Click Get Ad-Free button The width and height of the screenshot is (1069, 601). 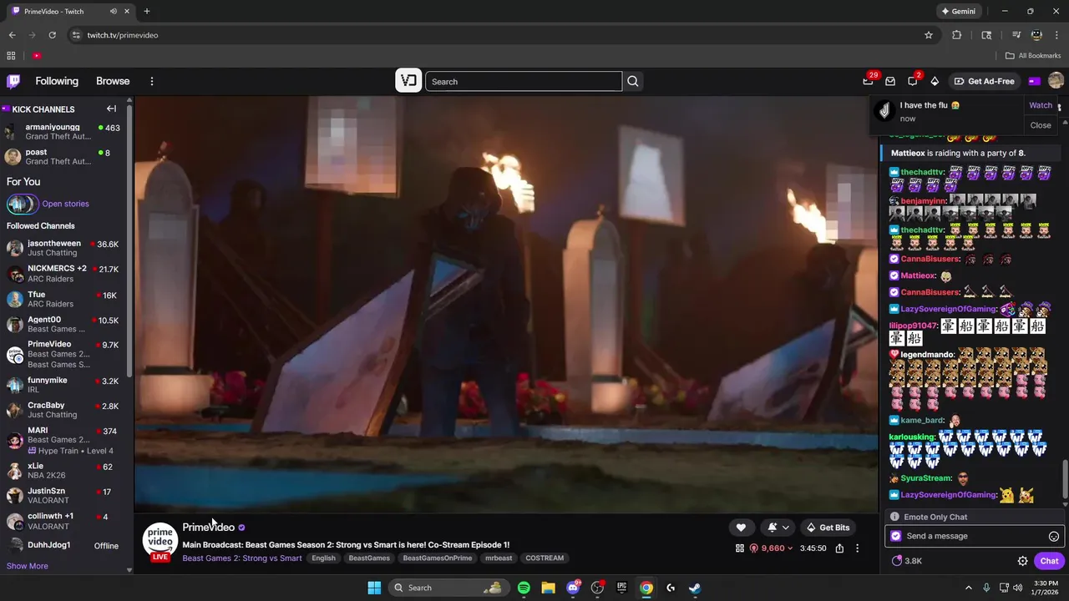[984, 81]
